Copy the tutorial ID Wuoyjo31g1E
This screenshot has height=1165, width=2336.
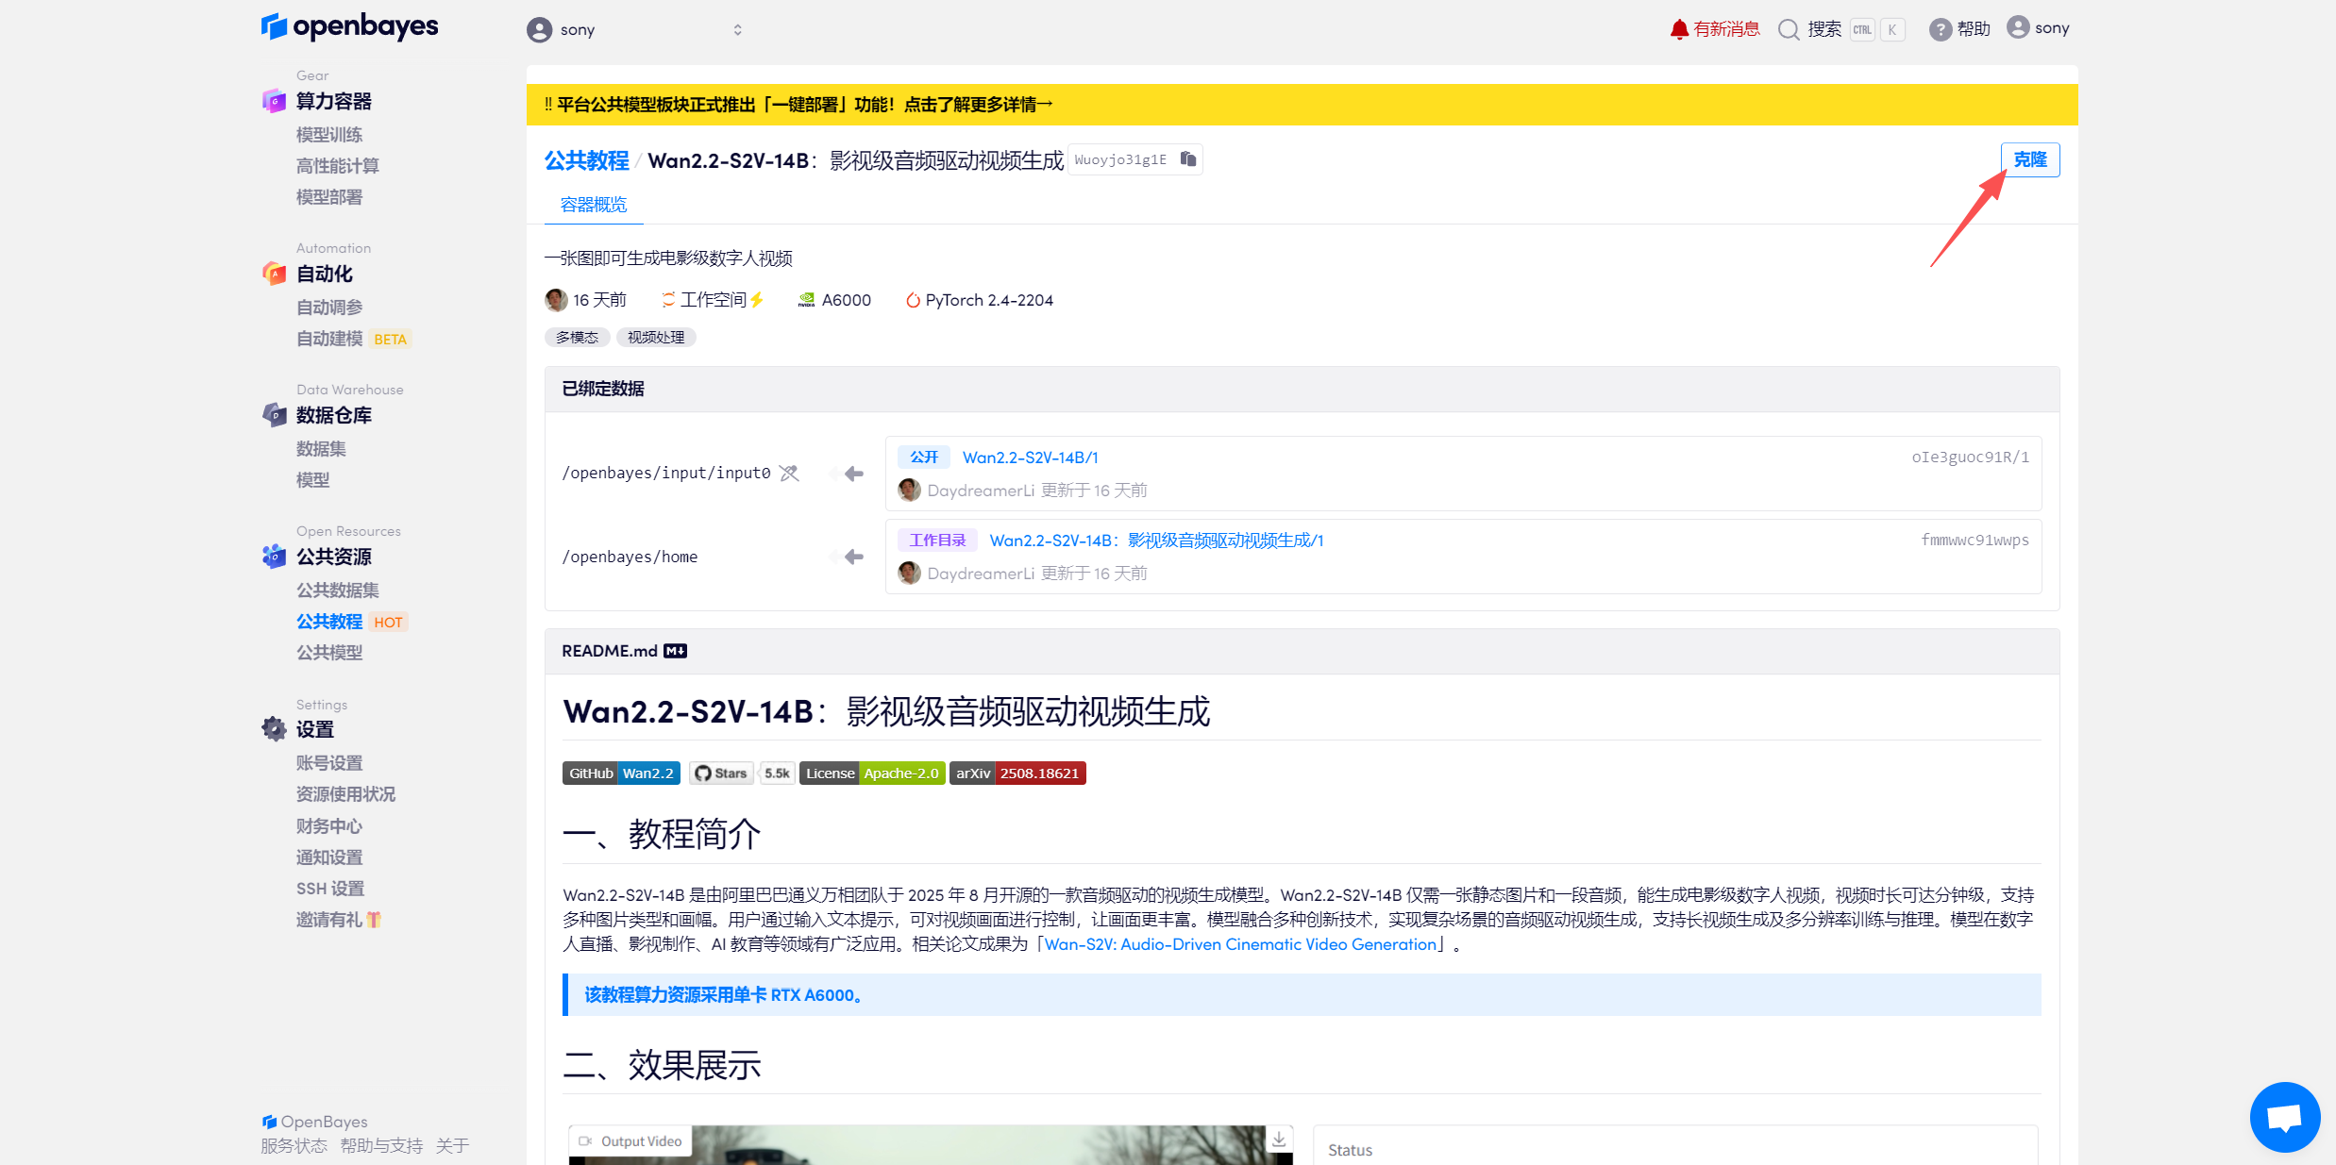tap(1188, 159)
